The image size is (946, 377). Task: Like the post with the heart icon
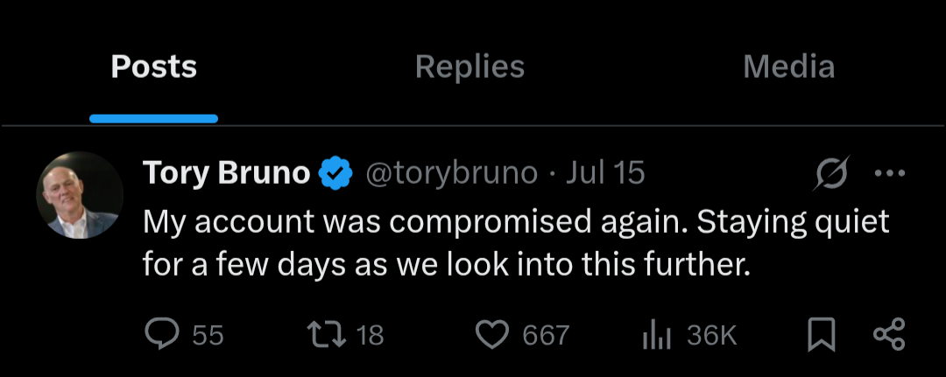(x=492, y=334)
